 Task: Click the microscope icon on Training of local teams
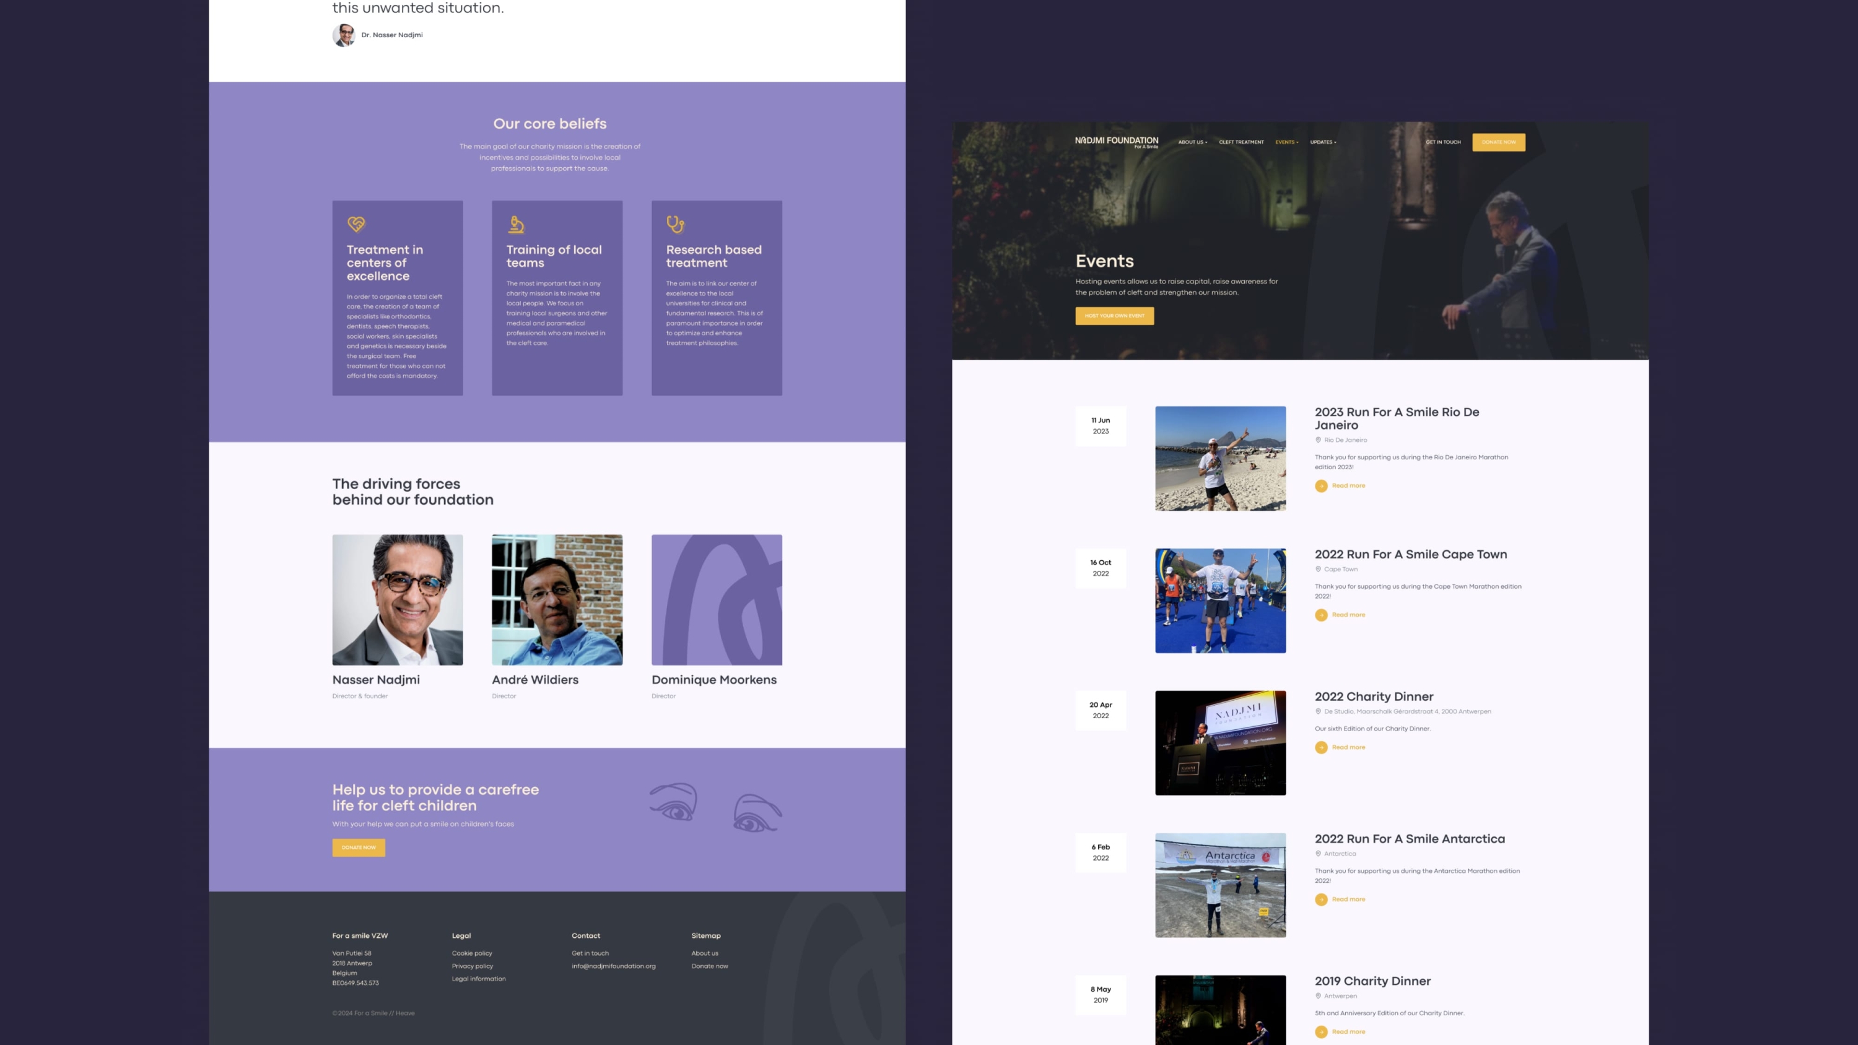click(x=516, y=224)
